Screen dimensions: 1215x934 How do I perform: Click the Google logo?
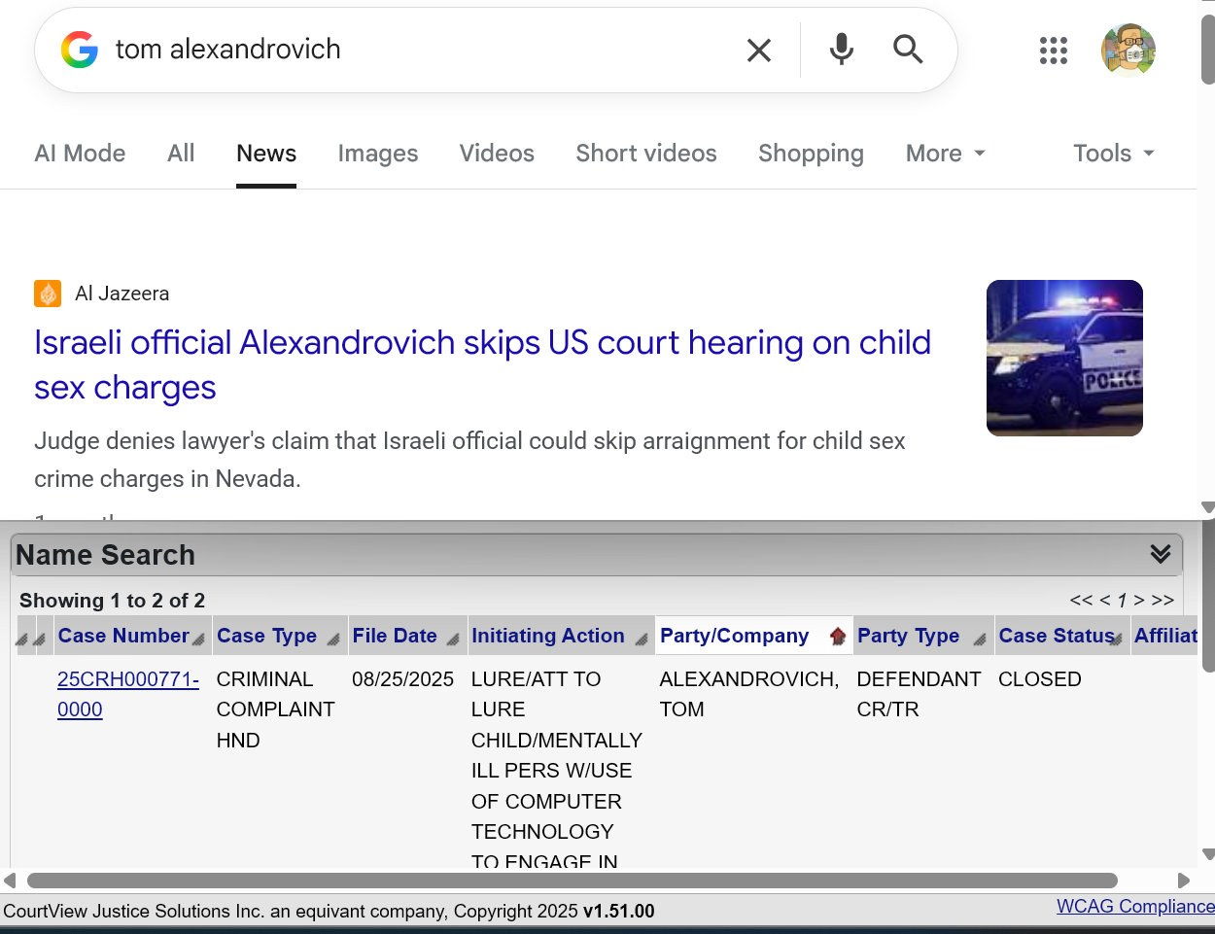80,50
